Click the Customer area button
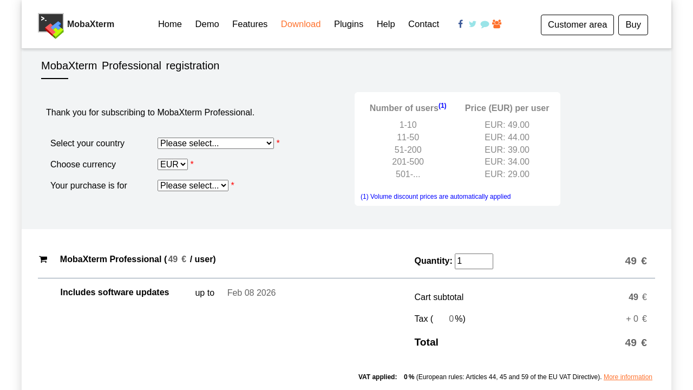 coord(577,25)
